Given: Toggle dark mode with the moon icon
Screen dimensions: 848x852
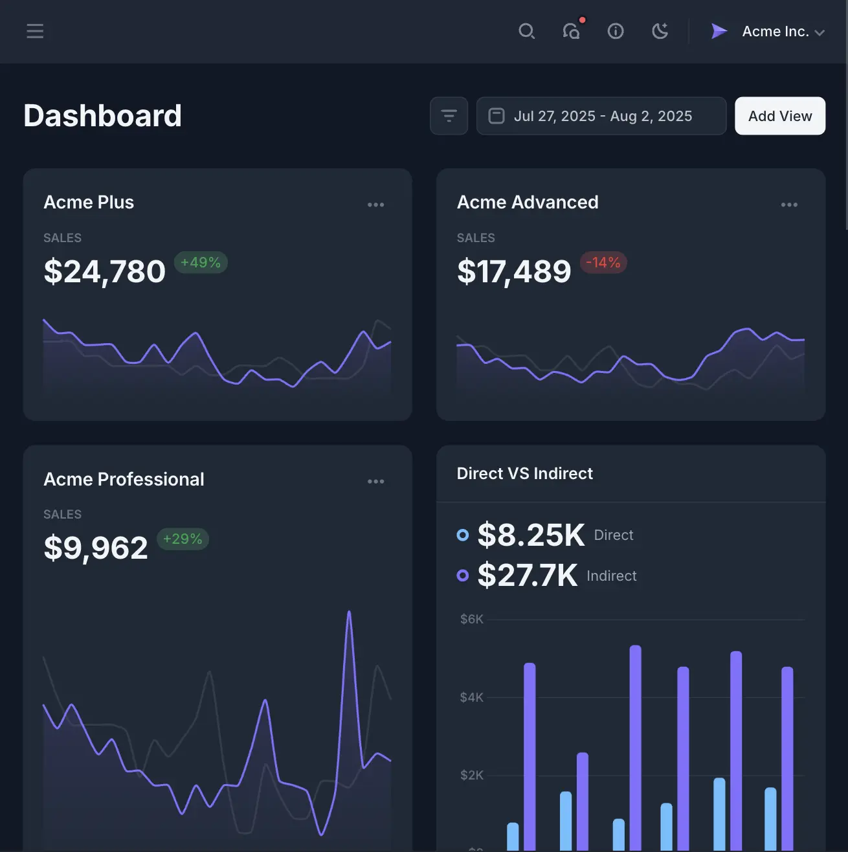Looking at the screenshot, I should pos(660,31).
